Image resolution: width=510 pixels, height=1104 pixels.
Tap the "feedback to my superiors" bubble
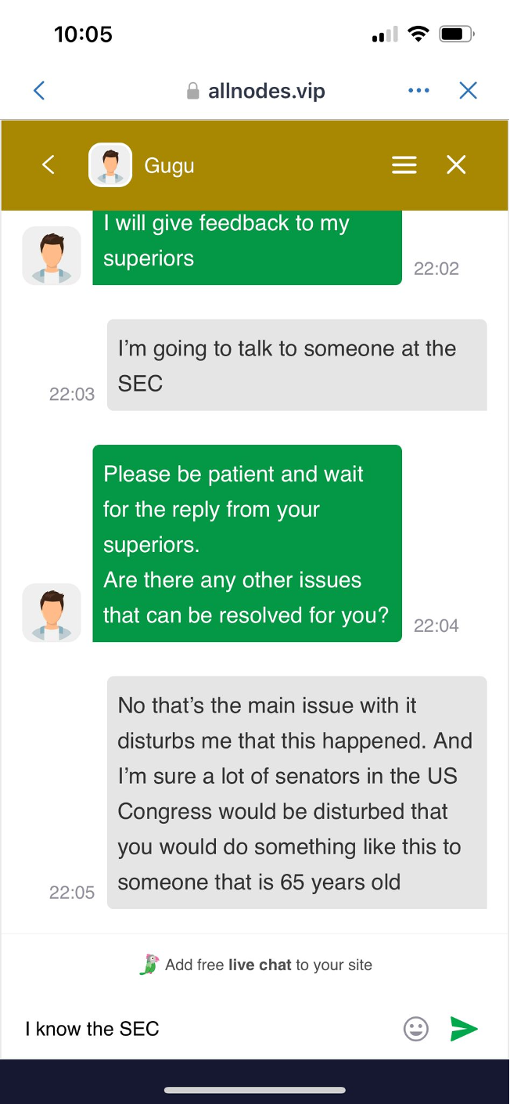pos(246,243)
